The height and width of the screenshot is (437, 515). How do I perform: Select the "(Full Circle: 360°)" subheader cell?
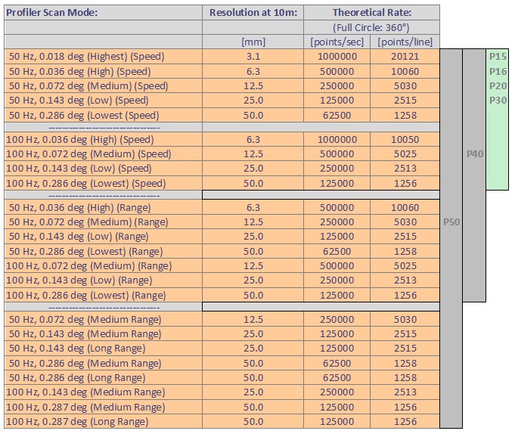click(371, 27)
